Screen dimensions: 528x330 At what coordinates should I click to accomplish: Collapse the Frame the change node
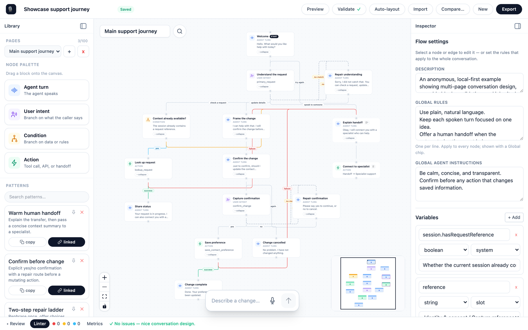pyautogui.click(x=239, y=134)
